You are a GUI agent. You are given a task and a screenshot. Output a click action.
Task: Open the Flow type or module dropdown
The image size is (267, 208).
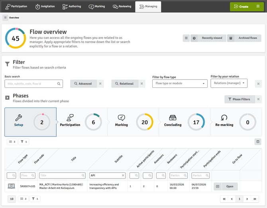pyautogui.click(x=180, y=83)
